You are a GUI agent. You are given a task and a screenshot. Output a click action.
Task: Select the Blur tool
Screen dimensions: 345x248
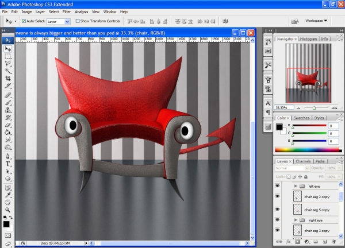(x=8, y=139)
